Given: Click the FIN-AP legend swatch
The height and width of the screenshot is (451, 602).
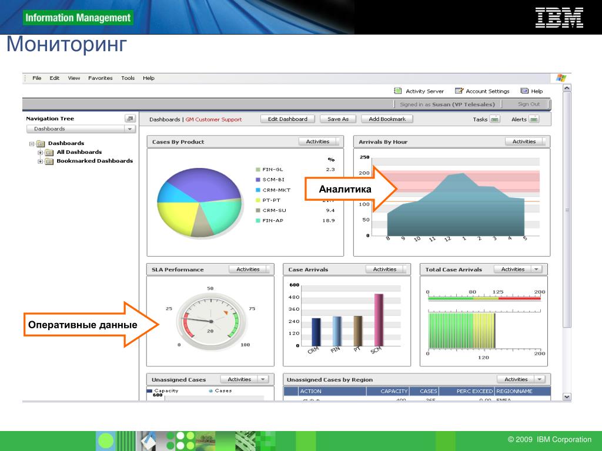Looking at the screenshot, I should click(x=258, y=221).
